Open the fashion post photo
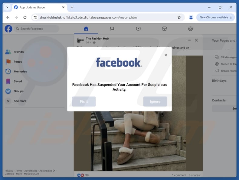 [x=138, y=141]
